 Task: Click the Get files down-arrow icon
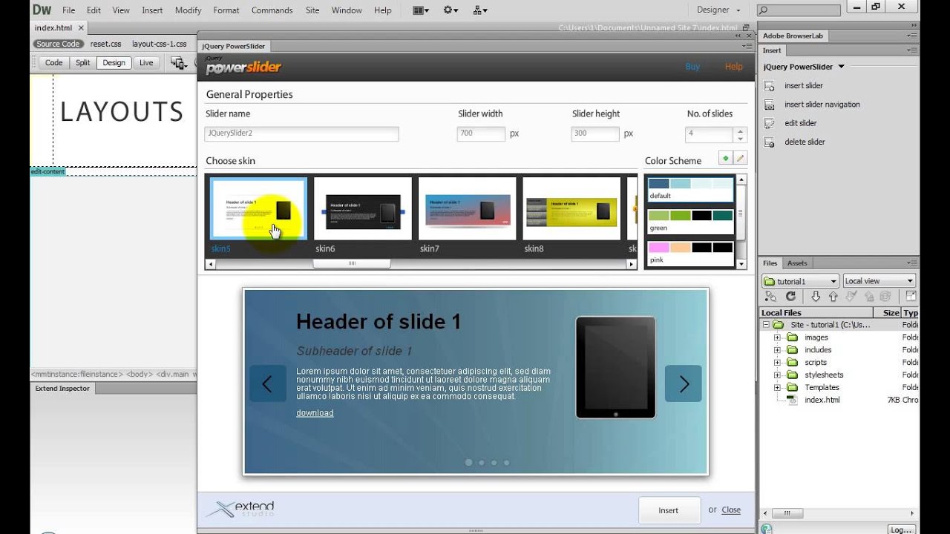click(x=816, y=297)
